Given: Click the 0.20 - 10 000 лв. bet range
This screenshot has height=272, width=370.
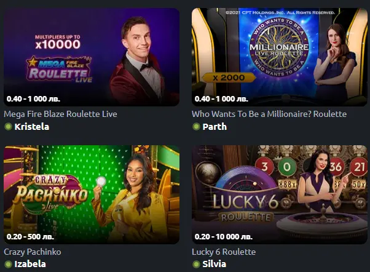Looking at the screenshot, I should click(x=224, y=236).
